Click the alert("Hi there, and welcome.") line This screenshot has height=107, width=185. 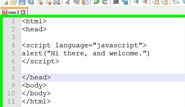click(86, 53)
